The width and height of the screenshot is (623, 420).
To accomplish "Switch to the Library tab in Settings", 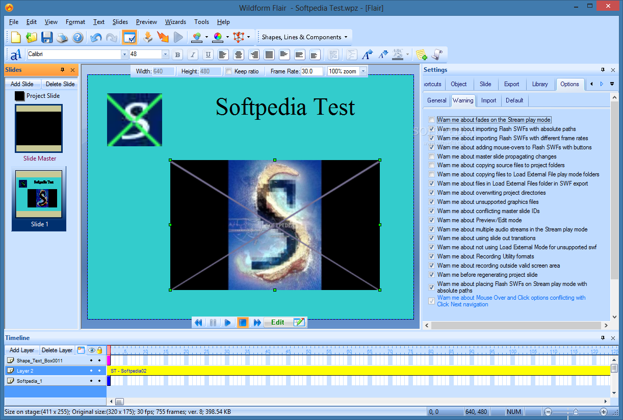I will [540, 84].
